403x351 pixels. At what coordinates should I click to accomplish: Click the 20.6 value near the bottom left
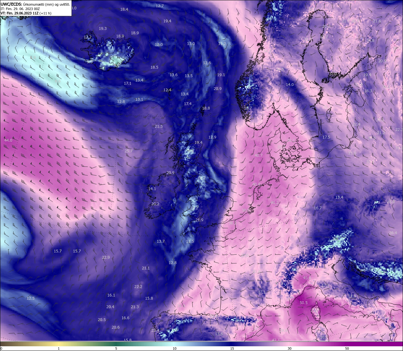(116, 327)
